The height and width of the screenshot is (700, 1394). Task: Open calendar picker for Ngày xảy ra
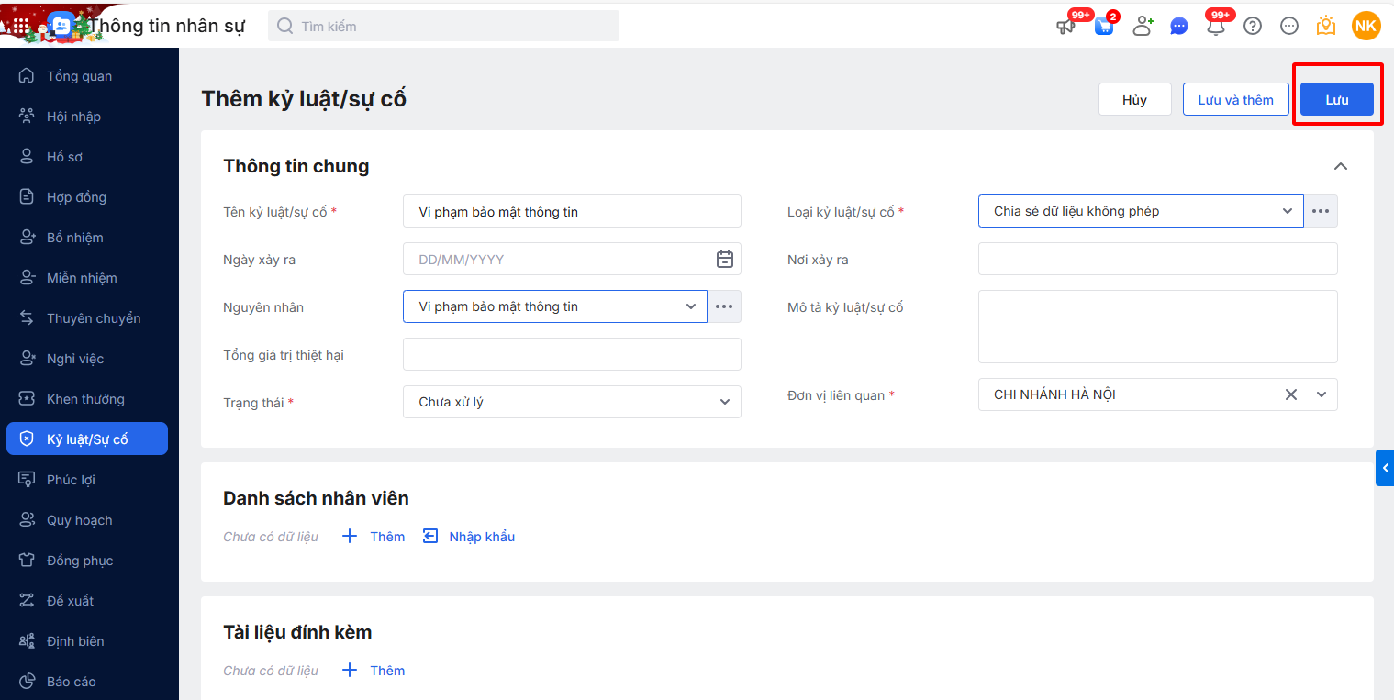pyautogui.click(x=725, y=260)
